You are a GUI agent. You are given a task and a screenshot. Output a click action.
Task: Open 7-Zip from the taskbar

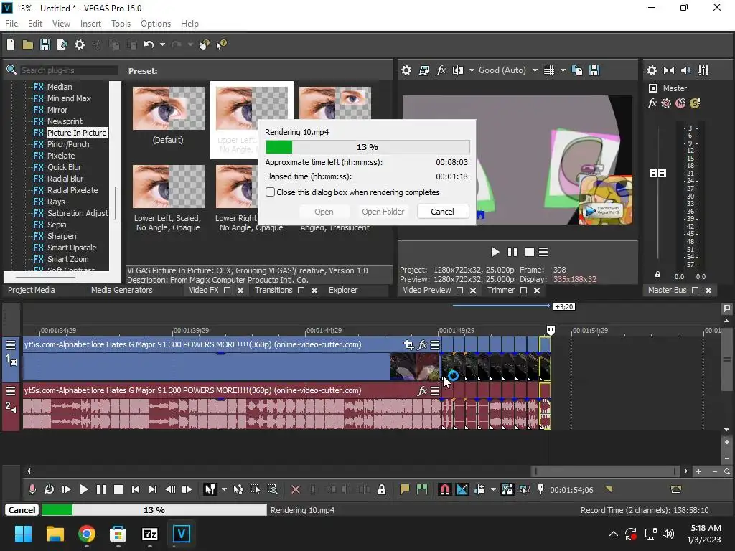[149, 534]
